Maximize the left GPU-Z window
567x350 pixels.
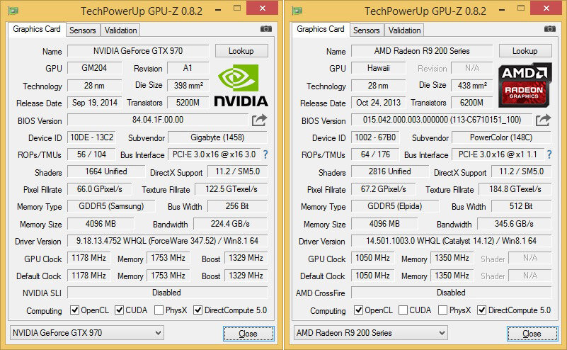[237, 8]
